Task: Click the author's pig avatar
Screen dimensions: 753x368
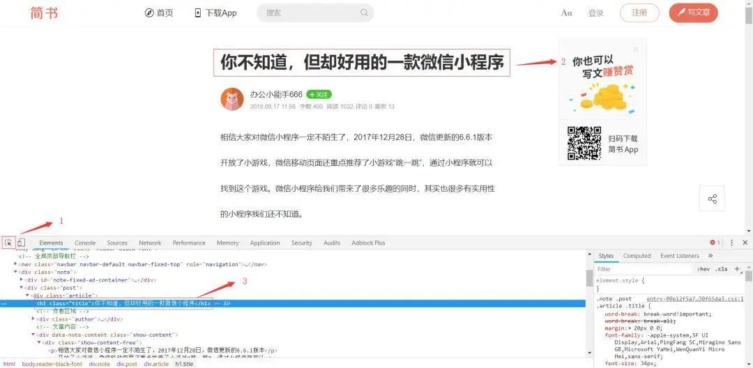Action: click(232, 99)
